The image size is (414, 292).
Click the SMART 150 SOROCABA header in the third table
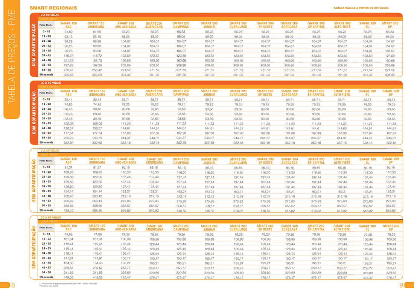pyautogui.click(x=97, y=161)
